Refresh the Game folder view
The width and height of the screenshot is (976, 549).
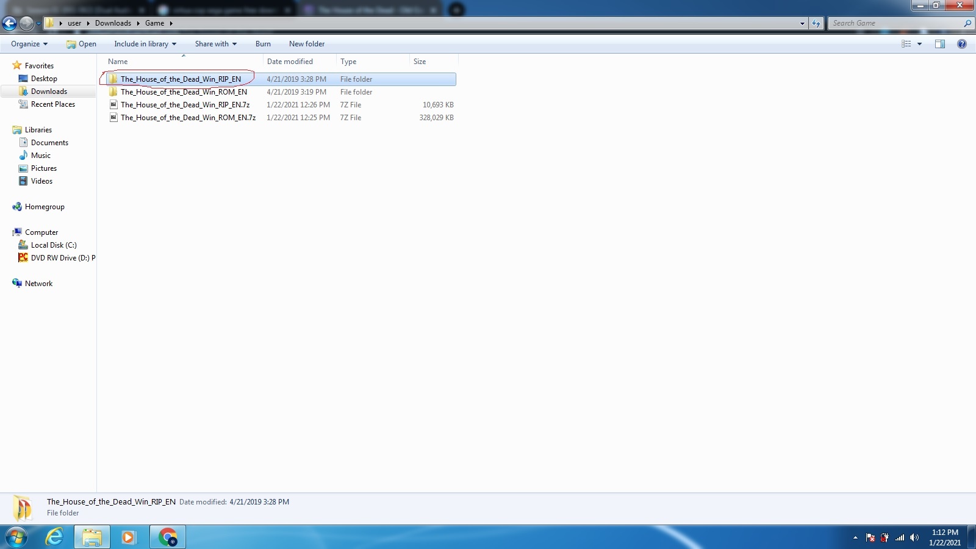point(816,23)
